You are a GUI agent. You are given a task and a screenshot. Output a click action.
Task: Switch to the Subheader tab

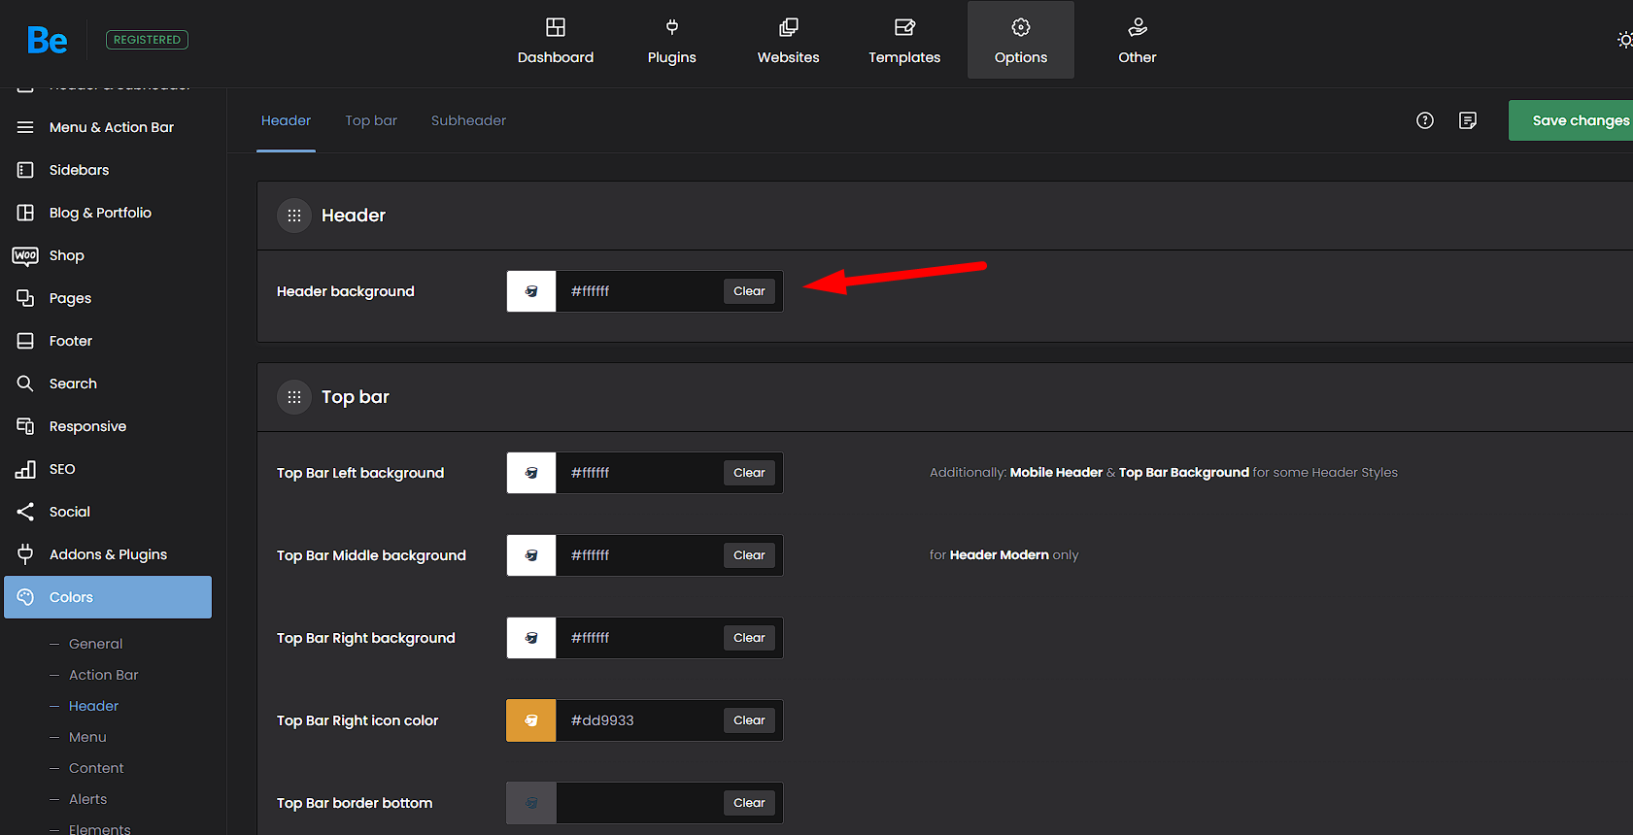[x=468, y=120]
